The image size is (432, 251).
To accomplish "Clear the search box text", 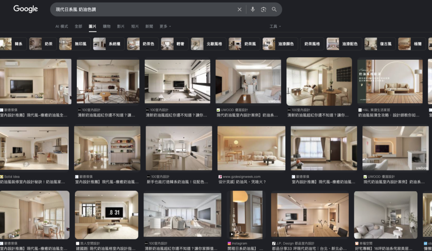I will tap(240, 9).
